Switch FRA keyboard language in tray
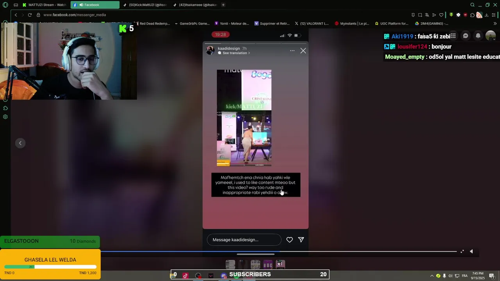This screenshot has width=500, height=281. click(465, 276)
